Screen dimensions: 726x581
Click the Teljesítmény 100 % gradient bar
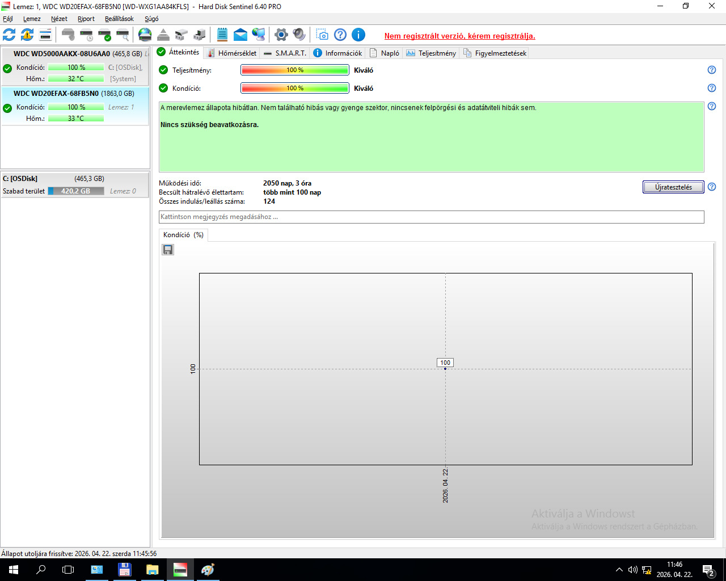point(295,70)
